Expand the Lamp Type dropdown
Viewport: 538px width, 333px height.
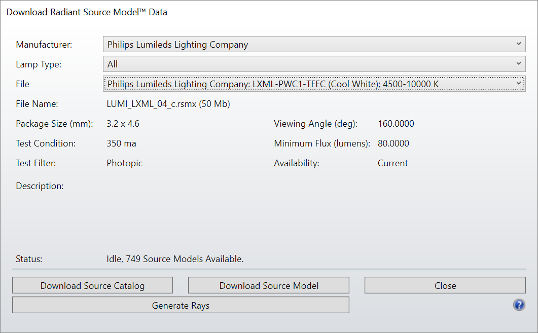(x=314, y=64)
